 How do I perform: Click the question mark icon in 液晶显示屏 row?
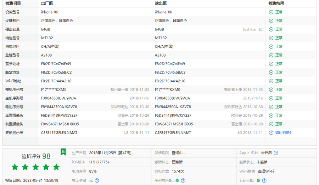[271, 133]
